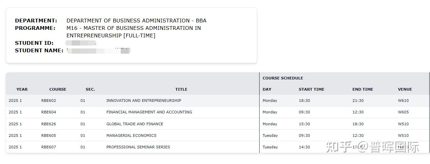Click the Zhihu watermark text
430x164 pixels.
[x=373, y=147]
